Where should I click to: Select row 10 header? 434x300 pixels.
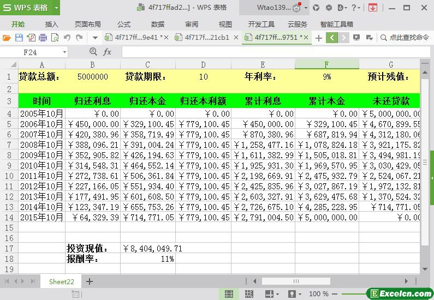tap(9, 176)
